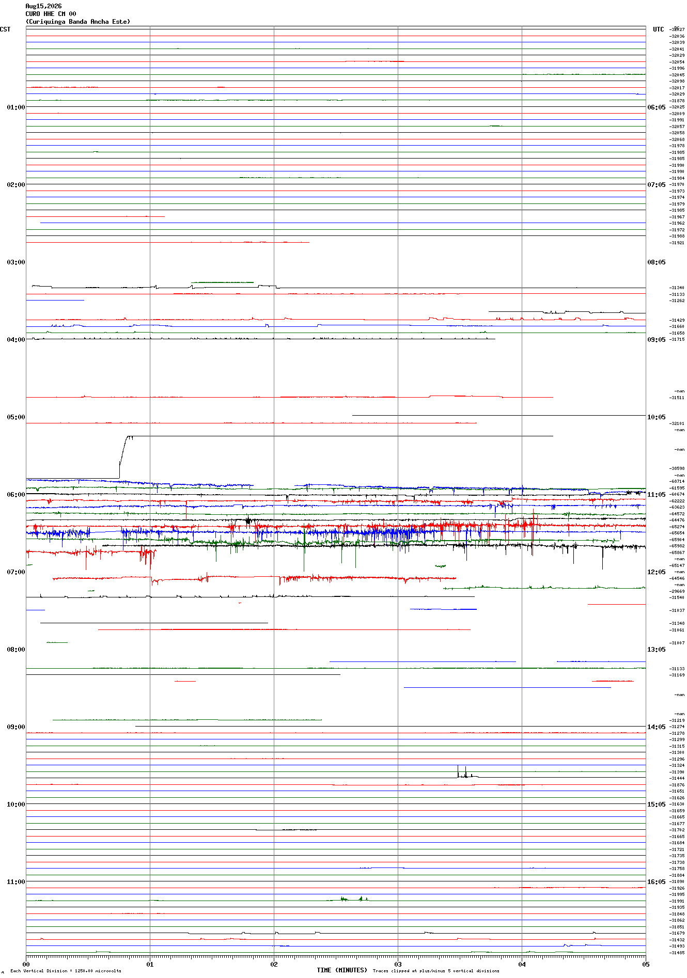Image resolution: width=687 pixels, height=978 pixels.
Task: Click the green burst on the 11:15 trace
Action: [x=354, y=899]
